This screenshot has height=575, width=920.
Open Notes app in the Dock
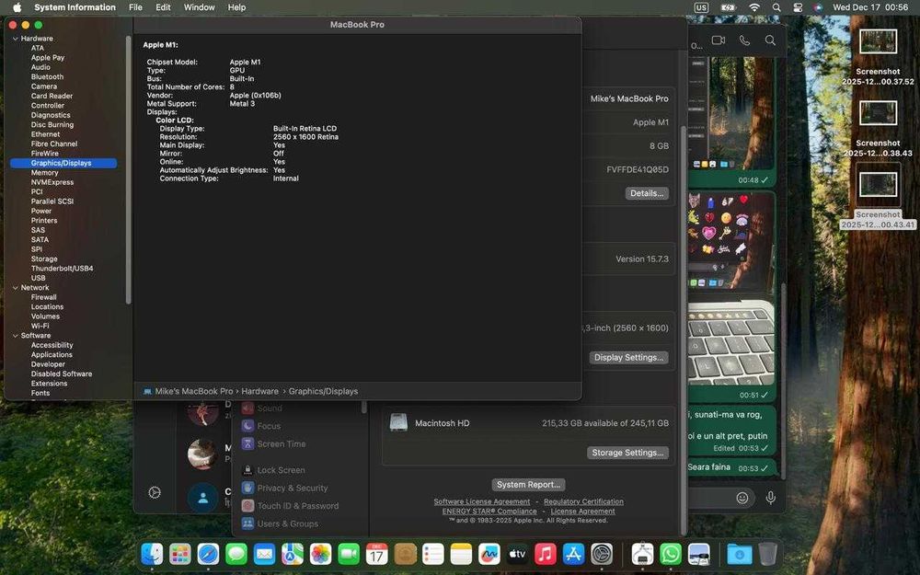(x=461, y=553)
